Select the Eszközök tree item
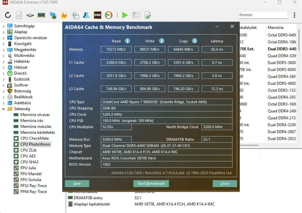Image resolution: width=302 pixels, height=213 pixels. tap(22, 79)
